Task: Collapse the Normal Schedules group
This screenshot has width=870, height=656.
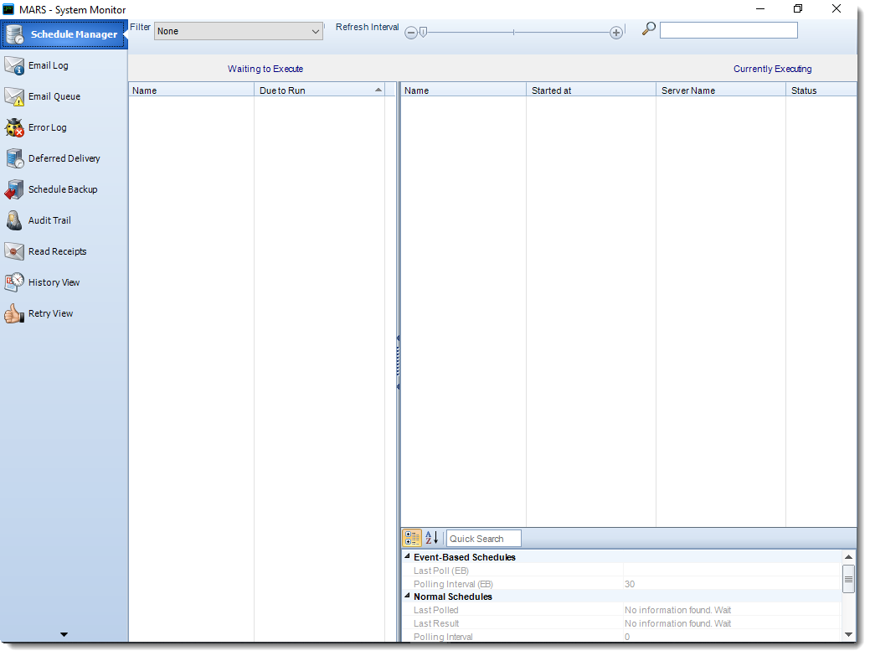Action: tap(407, 596)
